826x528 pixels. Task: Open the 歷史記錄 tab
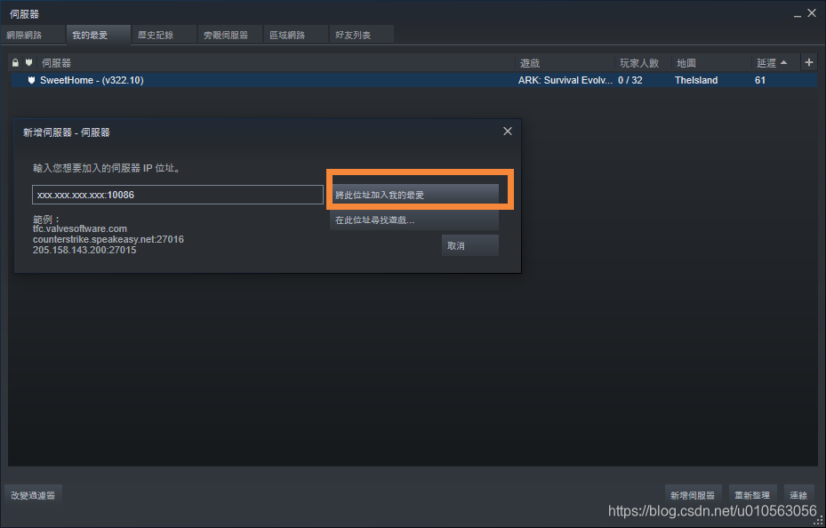click(x=164, y=35)
